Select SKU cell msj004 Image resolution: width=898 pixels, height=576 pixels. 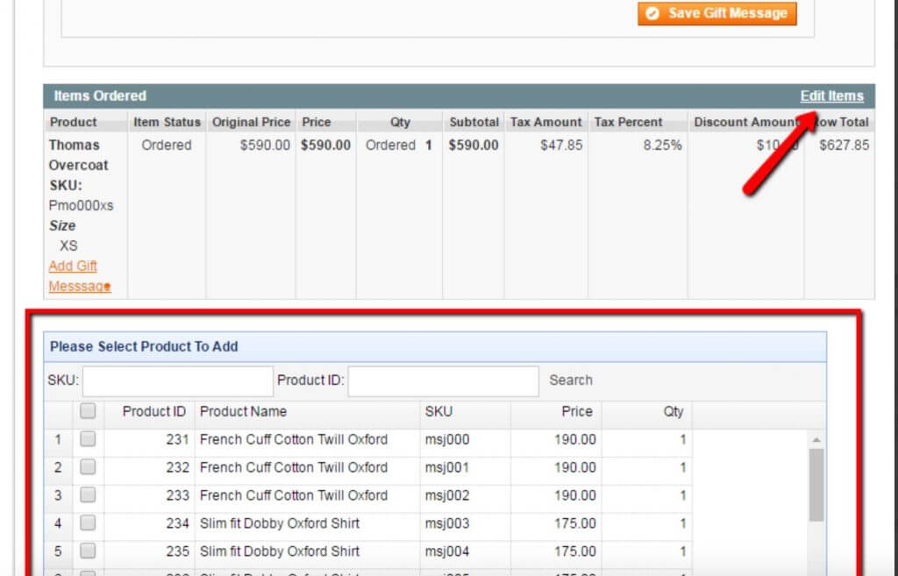coord(447,551)
